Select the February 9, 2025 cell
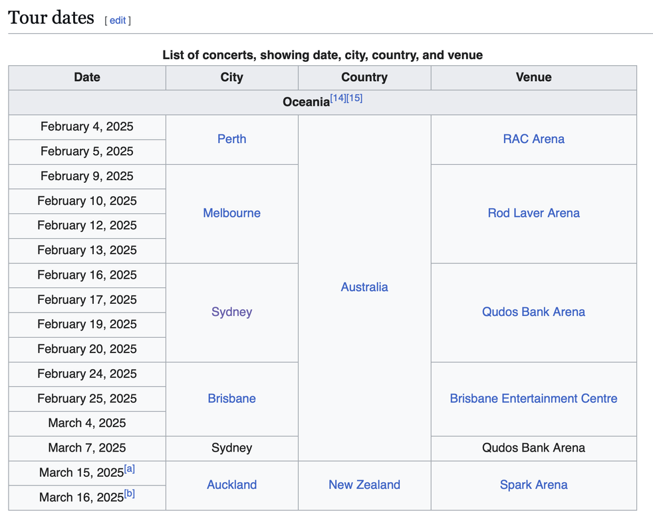 click(x=87, y=176)
